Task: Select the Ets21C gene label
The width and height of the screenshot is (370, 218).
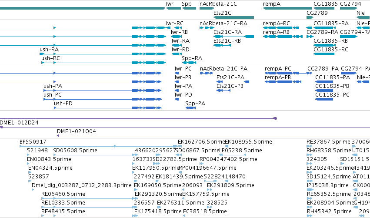Action: coord(222,13)
